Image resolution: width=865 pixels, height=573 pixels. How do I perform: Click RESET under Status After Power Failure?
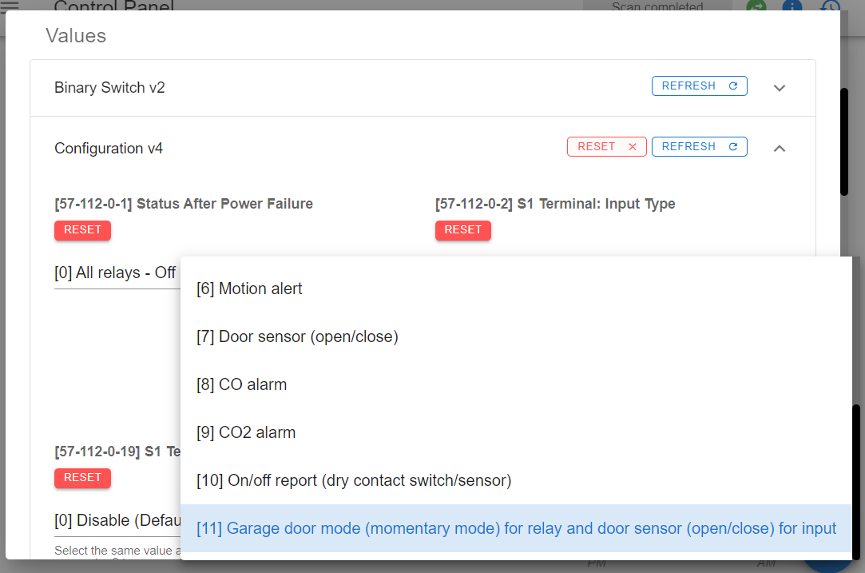(82, 230)
